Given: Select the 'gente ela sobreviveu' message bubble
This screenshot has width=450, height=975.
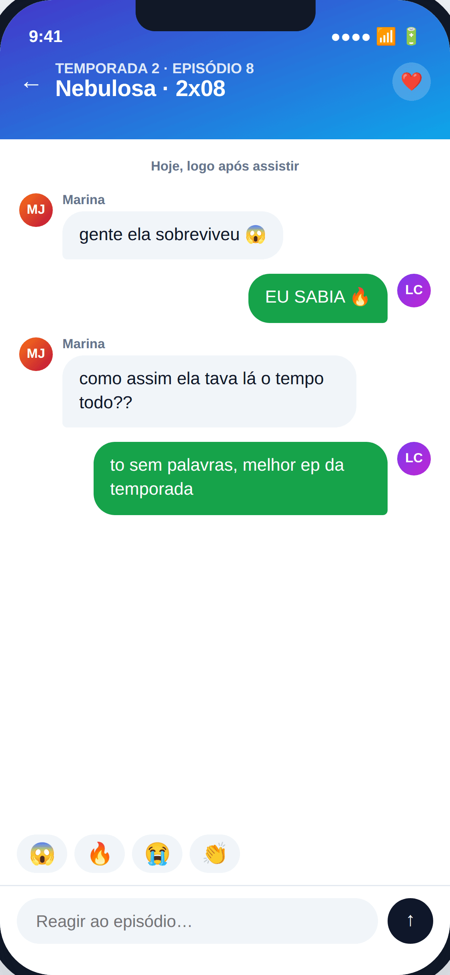Looking at the screenshot, I should (x=173, y=235).
